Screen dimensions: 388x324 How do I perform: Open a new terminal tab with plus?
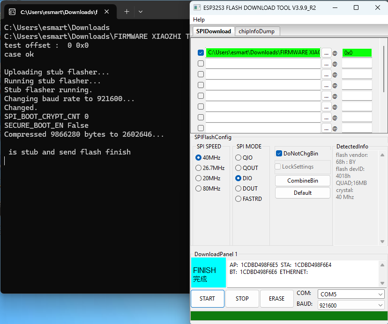(127, 12)
